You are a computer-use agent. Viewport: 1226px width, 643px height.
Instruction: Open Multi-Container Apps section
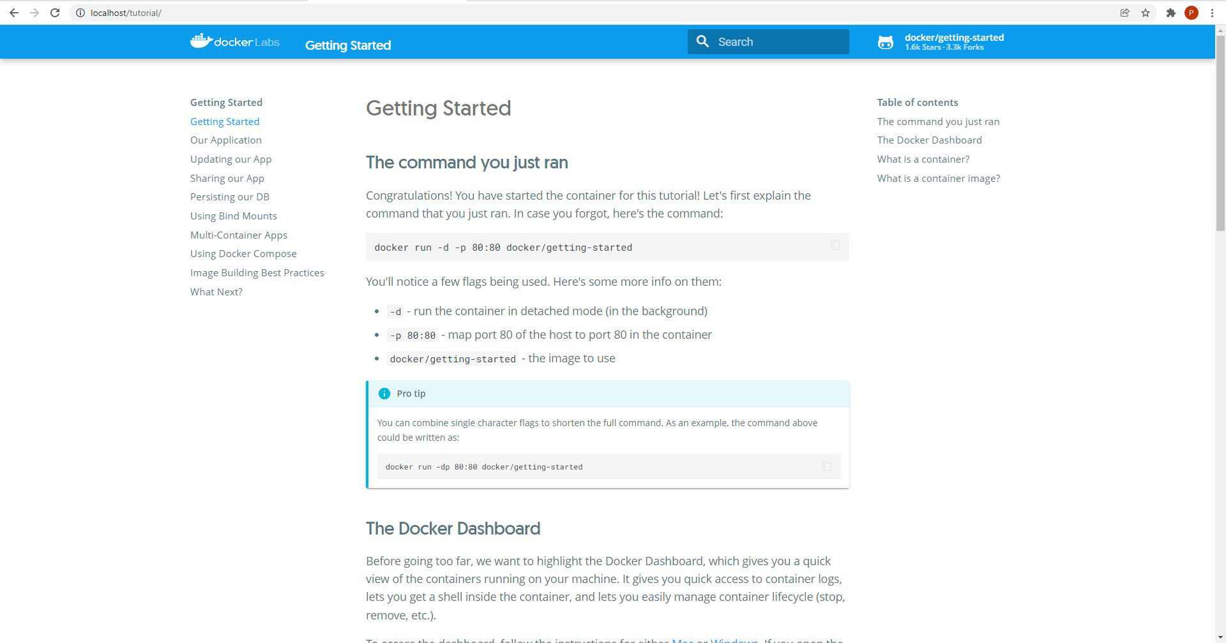[x=239, y=235]
